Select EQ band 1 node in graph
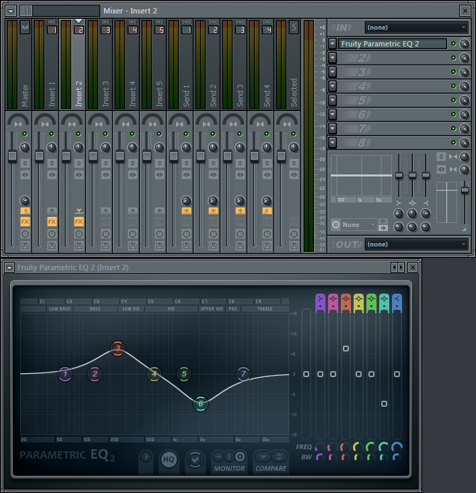Image resolution: width=476 pixels, height=493 pixels. coord(65,374)
